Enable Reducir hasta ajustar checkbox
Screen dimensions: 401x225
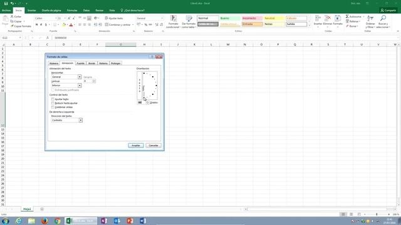pos(53,103)
